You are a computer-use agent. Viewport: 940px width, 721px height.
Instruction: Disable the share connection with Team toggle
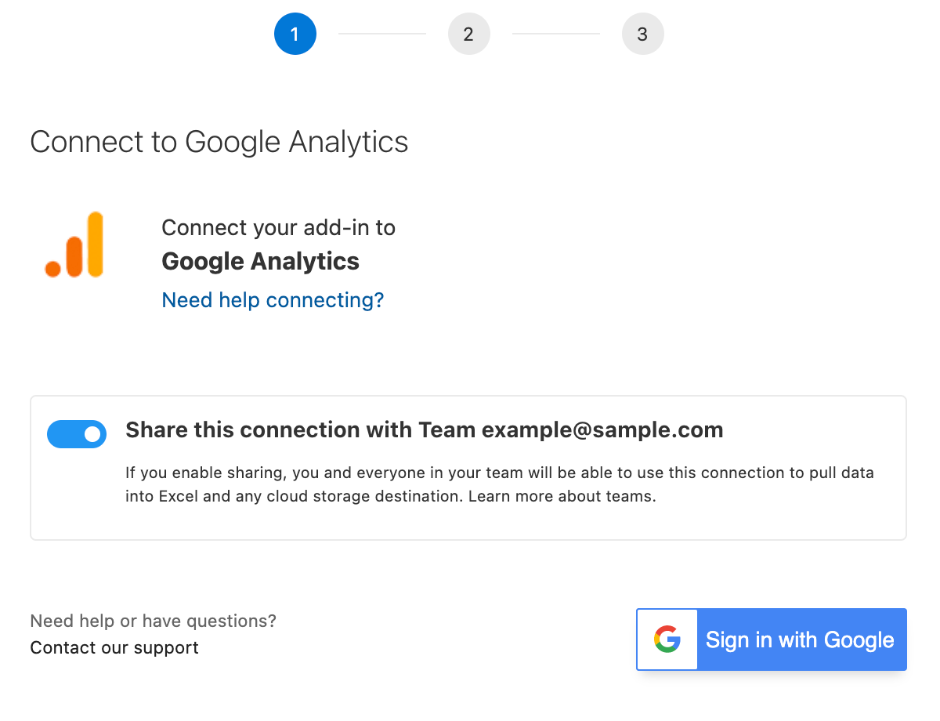click(77, 433)
